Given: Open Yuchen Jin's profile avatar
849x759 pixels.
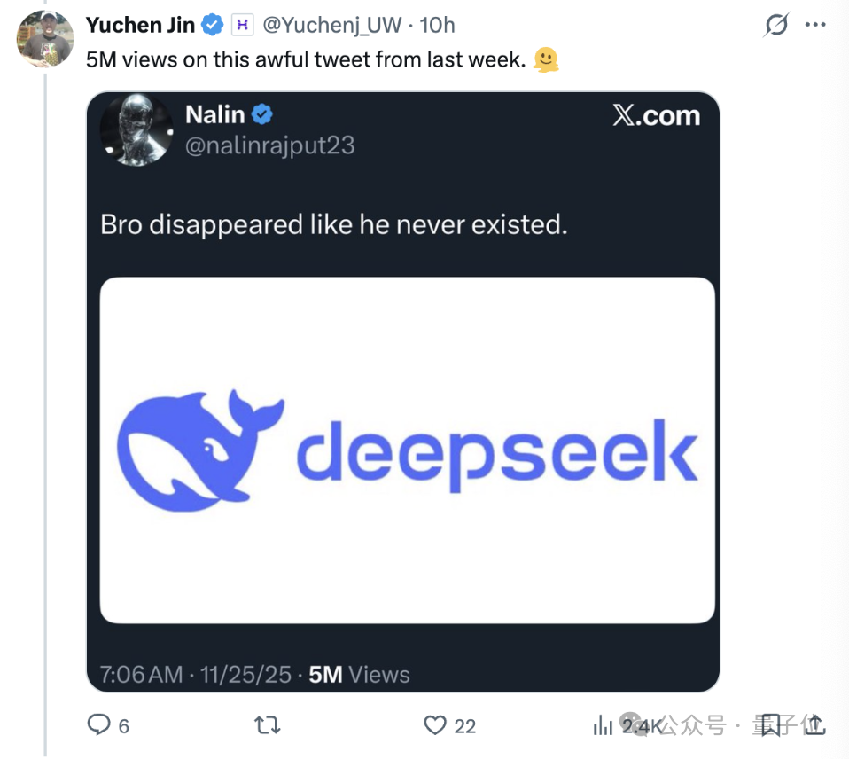Looking at the screenshot, I should (44, 39).
